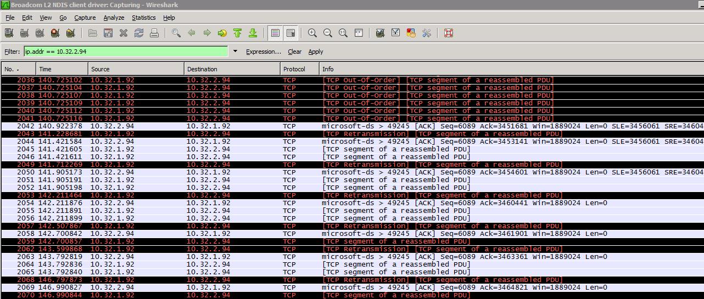Open the capture interfaces list icon
Viewport: 704px width, 299px height.
click(9, 33)
